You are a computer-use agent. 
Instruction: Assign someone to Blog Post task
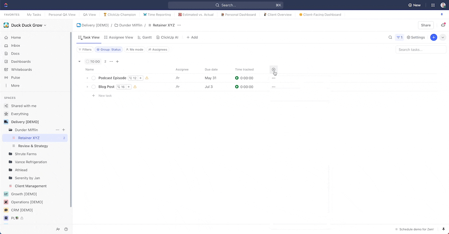178,87
